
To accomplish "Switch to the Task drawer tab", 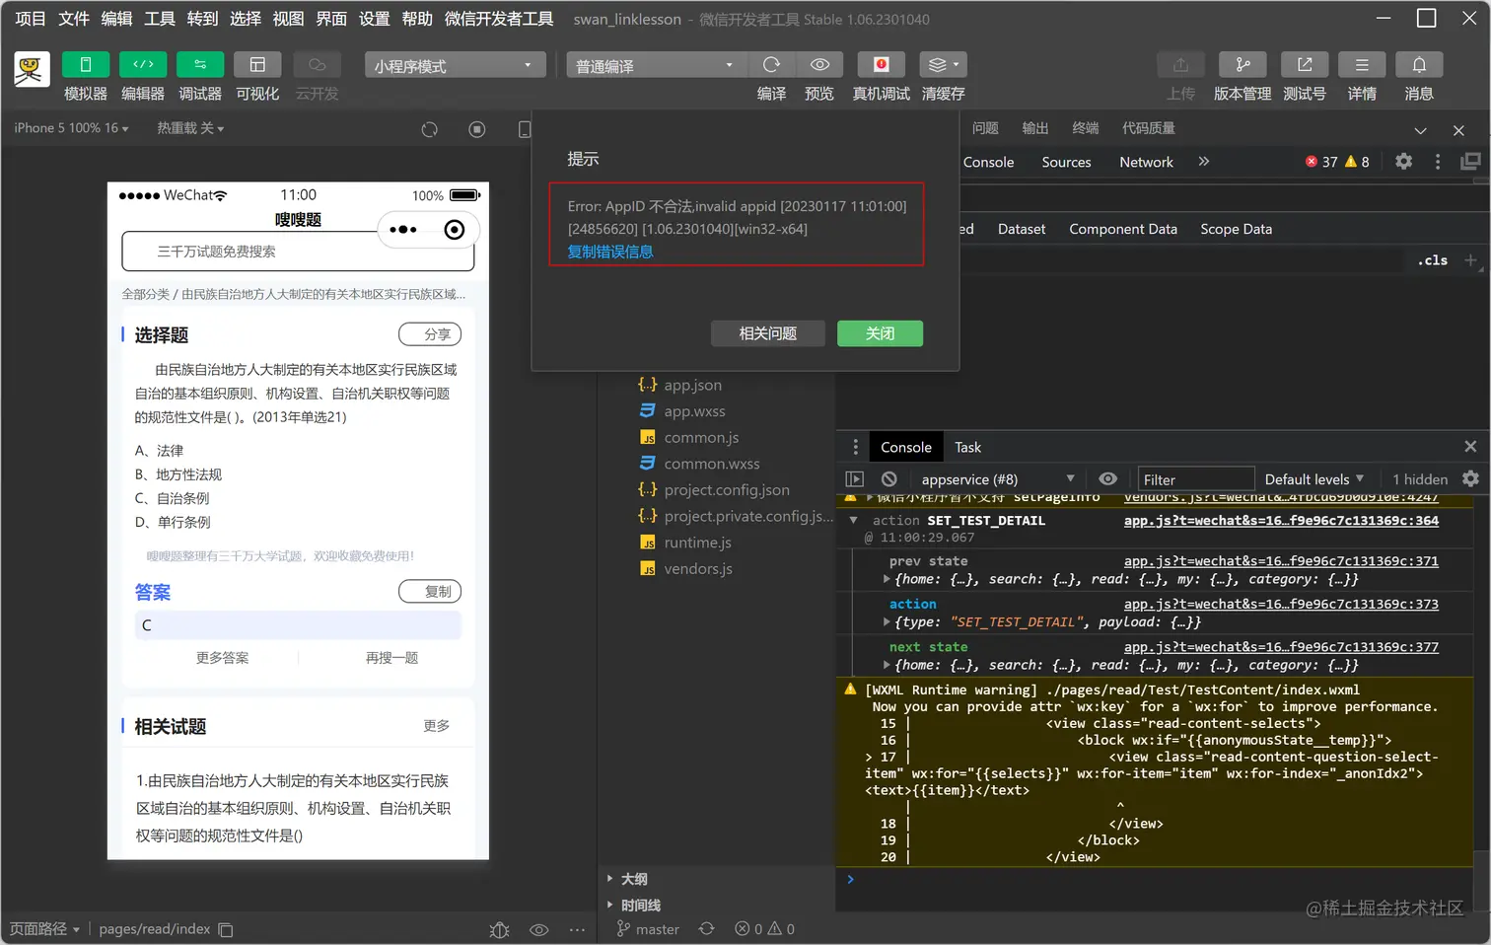I will pyautogui.click(x=967, y=447).
